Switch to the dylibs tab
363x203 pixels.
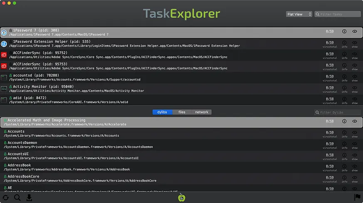pyautogui.click(x=162, y=112)
